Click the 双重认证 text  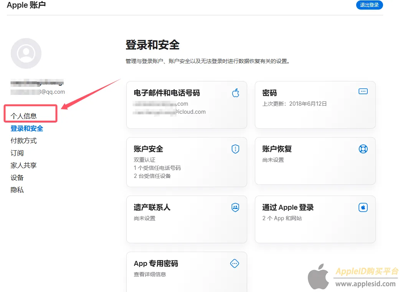144,160
